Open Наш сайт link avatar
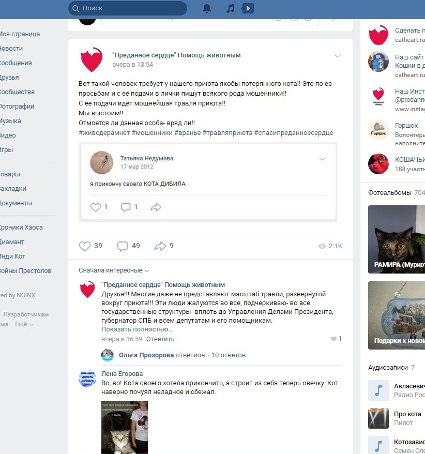The image size is (425, 454). [x=378, y=62]
